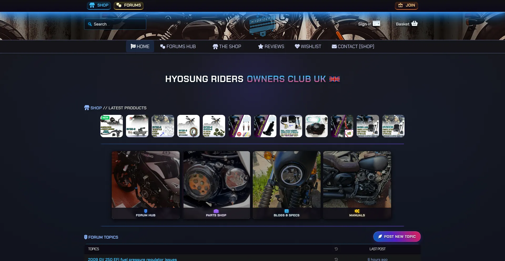The image size is (505, 261).
Task: Open the Hyoriders logo badge
Action: (262, 25)
